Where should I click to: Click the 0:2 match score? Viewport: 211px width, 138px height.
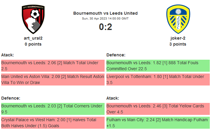point(105,27)
